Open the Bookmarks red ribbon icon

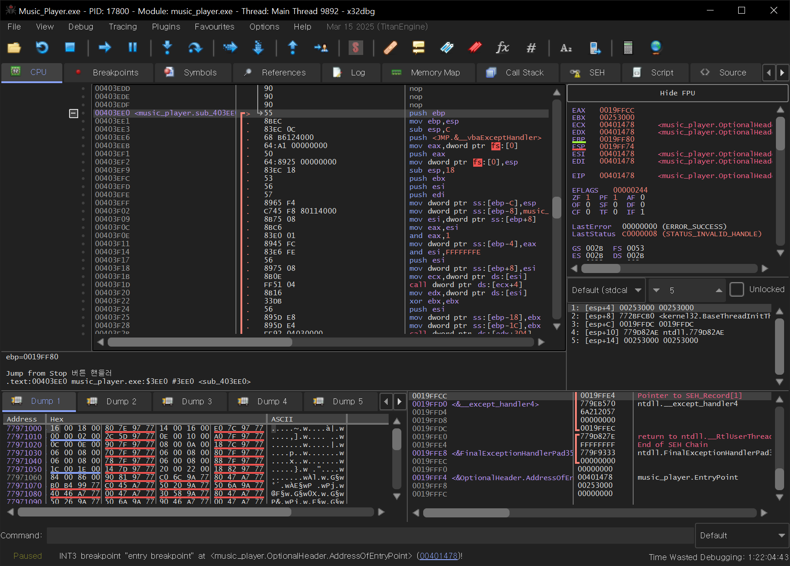tap(475, 47)
